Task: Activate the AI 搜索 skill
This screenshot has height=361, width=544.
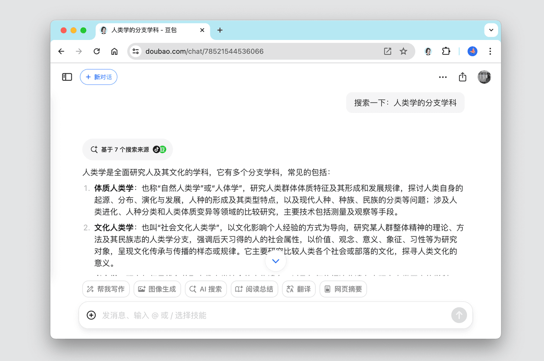Action: 206,289
